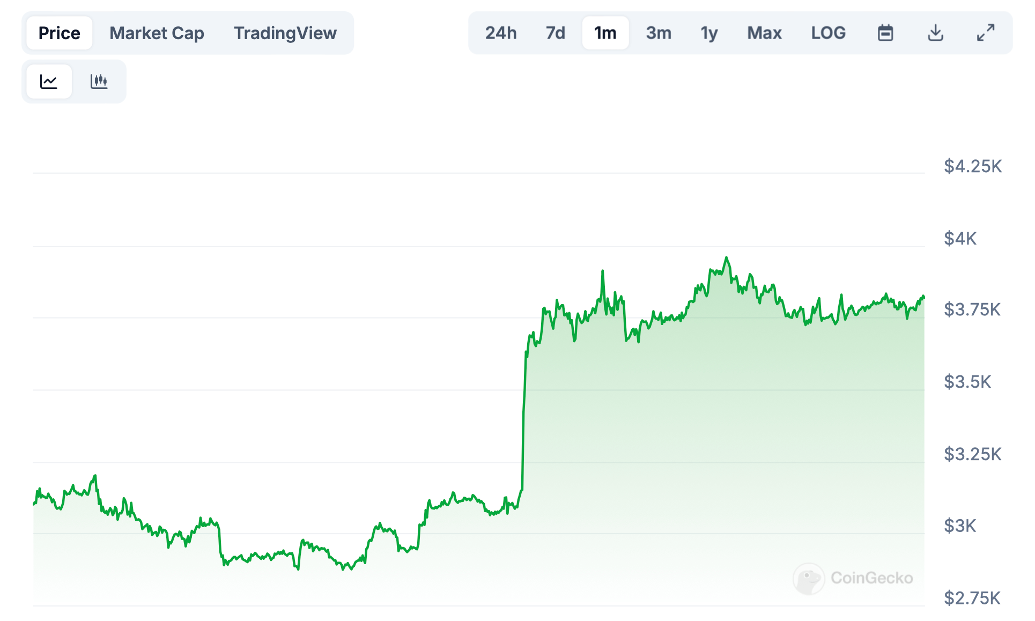
Task: Click the $3.5K axis label
Action: 967,382
